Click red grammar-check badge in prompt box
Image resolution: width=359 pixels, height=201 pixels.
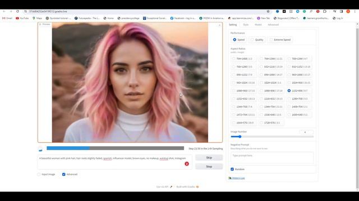pos(187,164)
